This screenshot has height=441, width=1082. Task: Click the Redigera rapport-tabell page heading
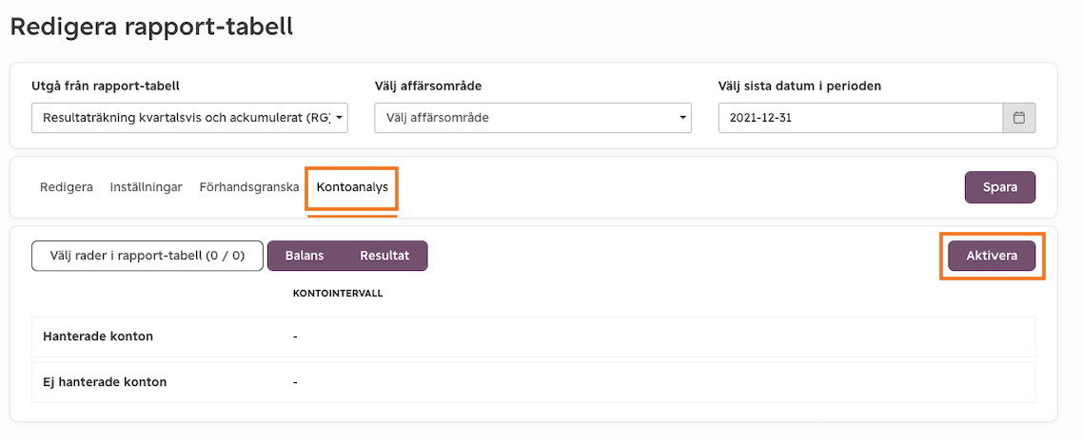[x=152, y=27]
